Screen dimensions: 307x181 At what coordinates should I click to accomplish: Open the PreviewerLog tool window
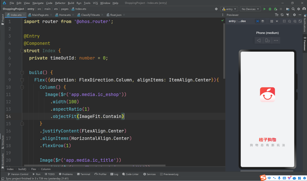point(169,174)
